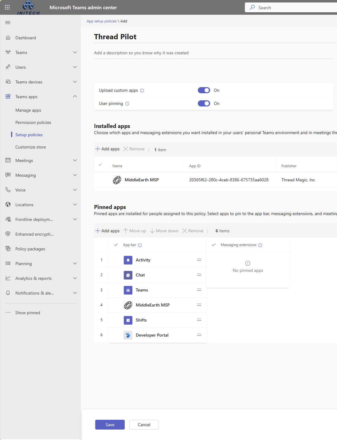The image size is (337, 440).
Task: Cancel the policy creation
Action: (x=144, y=425)
